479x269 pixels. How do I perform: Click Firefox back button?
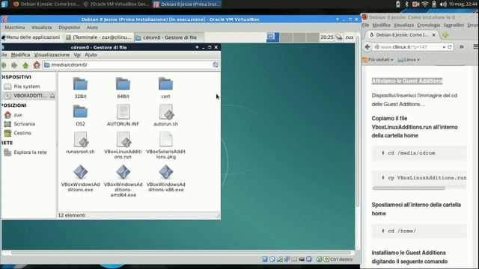point(367,47)
